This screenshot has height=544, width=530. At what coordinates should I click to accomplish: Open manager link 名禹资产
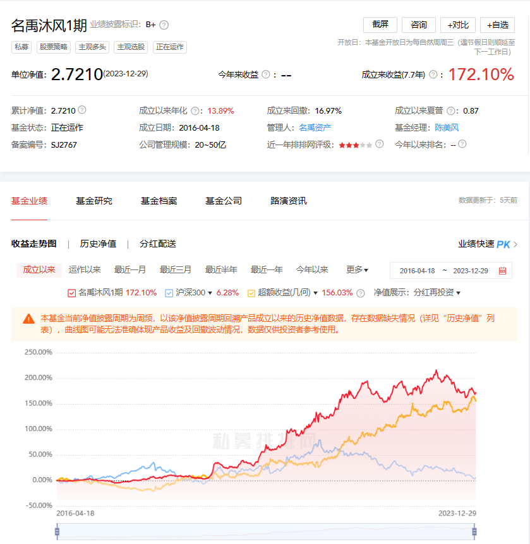[x=315, y=127]
